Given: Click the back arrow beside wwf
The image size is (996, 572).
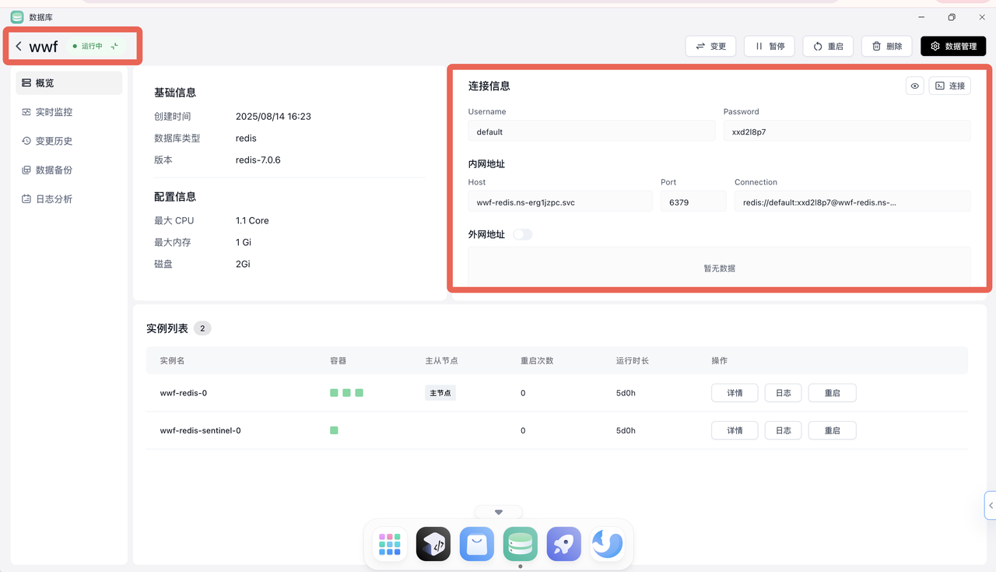Looking at the screenshot, I should (x=19, y=47).
